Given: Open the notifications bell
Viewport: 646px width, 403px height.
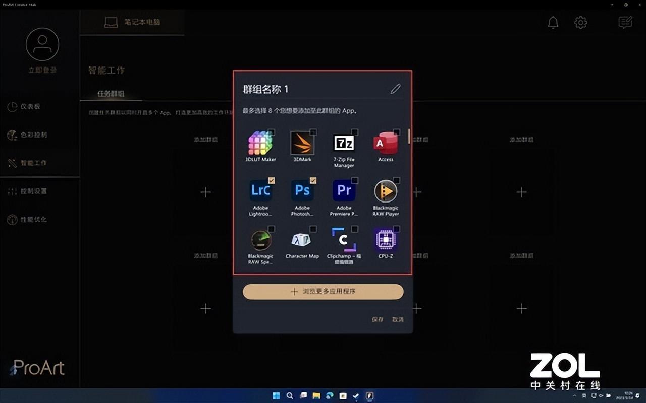Looking at the screenshot, I should 553,22.
